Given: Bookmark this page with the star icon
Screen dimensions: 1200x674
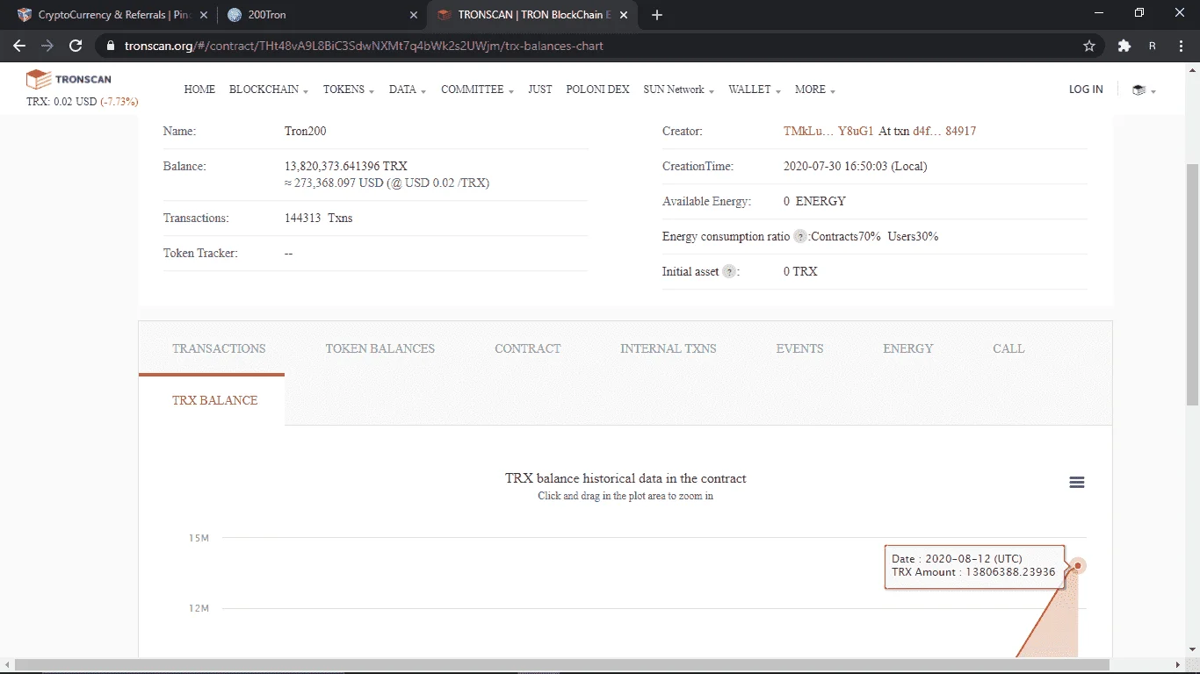Looking at the screenshot, I should [1089, 46].
